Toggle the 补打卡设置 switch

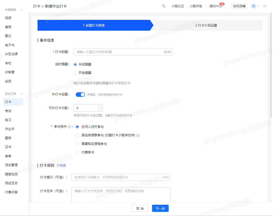(80, 94)
